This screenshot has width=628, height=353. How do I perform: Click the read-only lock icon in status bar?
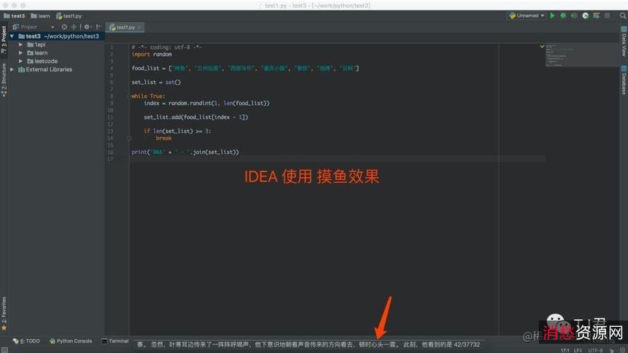(612, 350)
